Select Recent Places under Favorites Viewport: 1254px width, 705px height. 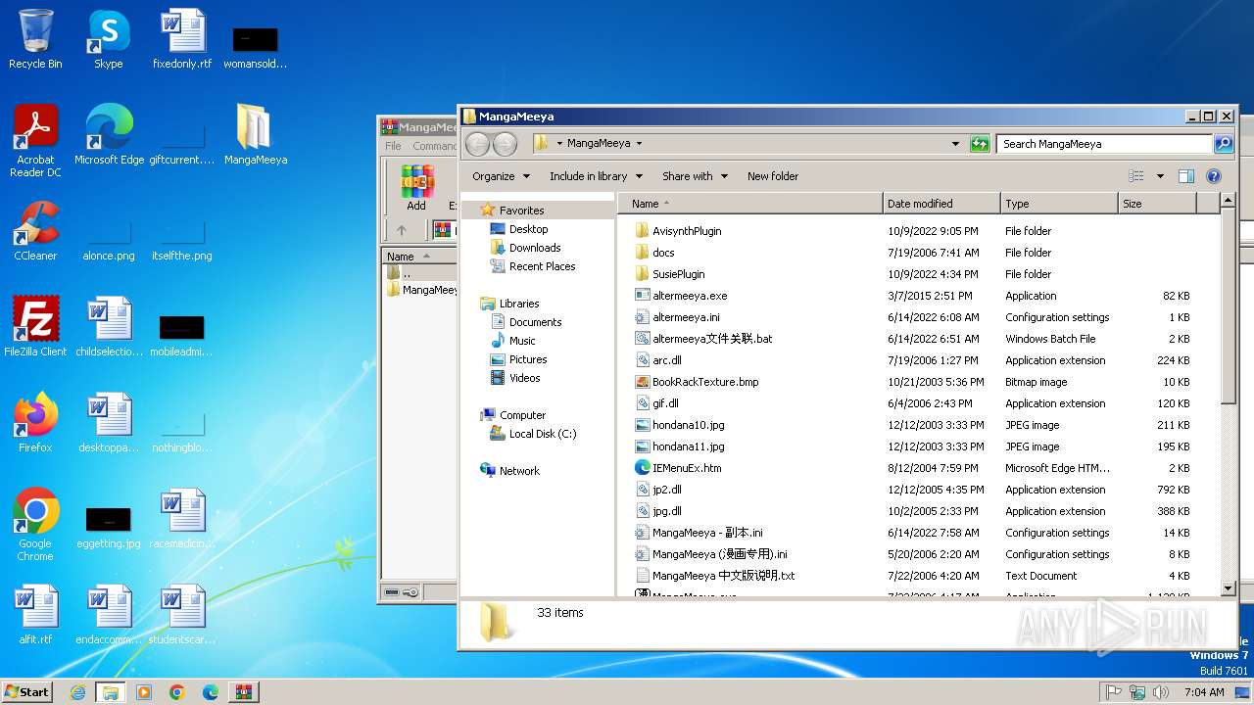tap(542, 266)
